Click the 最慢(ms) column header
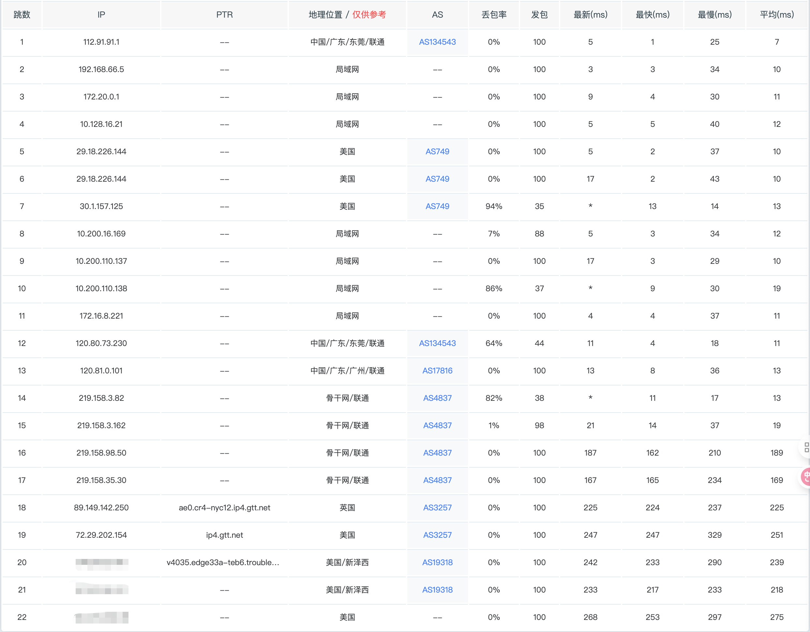The width and height of the screenshot is (810, 632). pos(714,15)
